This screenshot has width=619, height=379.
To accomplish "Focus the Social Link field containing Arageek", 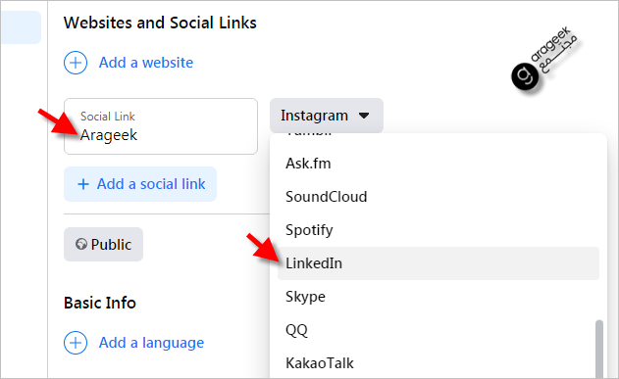I will [161, 126].
